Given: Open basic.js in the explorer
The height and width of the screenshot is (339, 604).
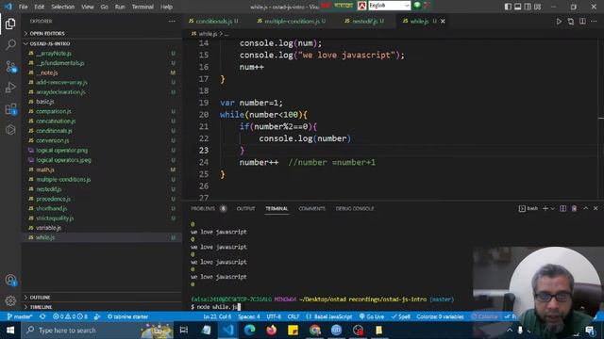Looking at the screenshot, I should tap(45, 102).
